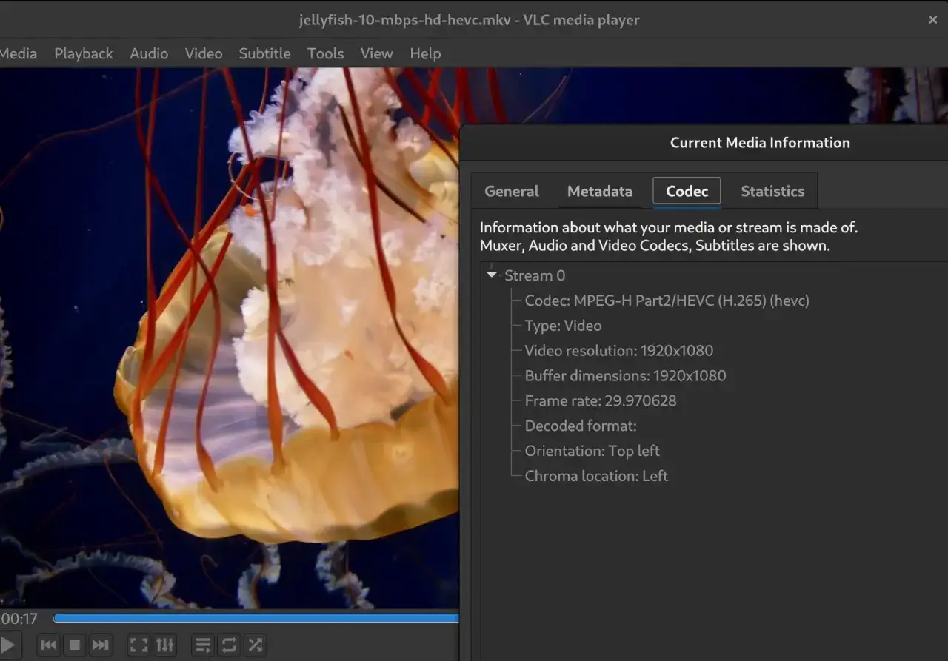Select the Frame rate: 29.970628 row
The width and height of the screenshot is (948, 661).
(x=601, y=401)
